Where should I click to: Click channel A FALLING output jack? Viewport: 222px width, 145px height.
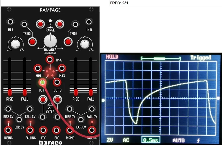tap(30, 130)
